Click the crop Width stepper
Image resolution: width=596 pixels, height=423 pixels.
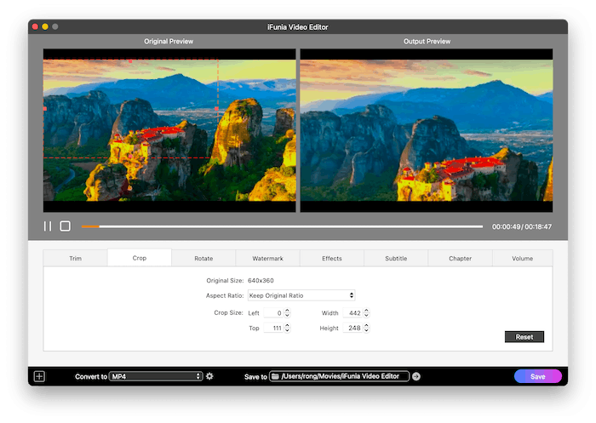367,313
